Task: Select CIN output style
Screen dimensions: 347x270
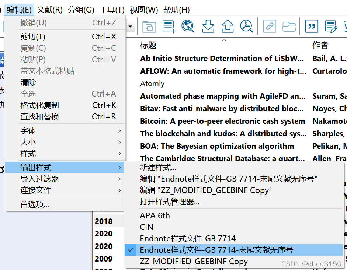Action: 234,227
